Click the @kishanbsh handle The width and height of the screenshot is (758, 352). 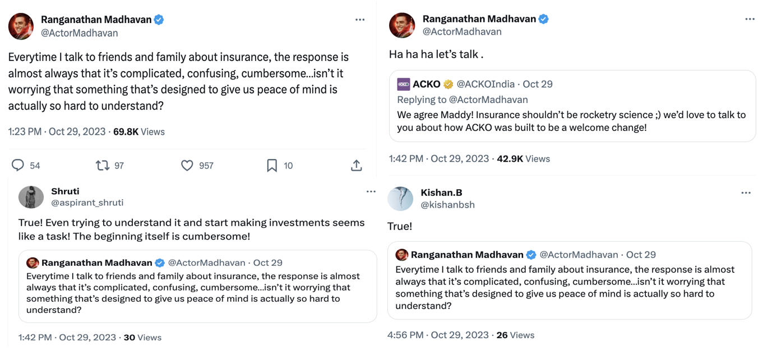point(447,205)
